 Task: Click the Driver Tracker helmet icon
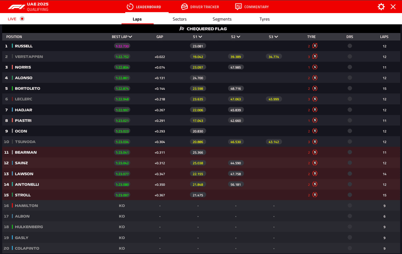click(184, 7)
